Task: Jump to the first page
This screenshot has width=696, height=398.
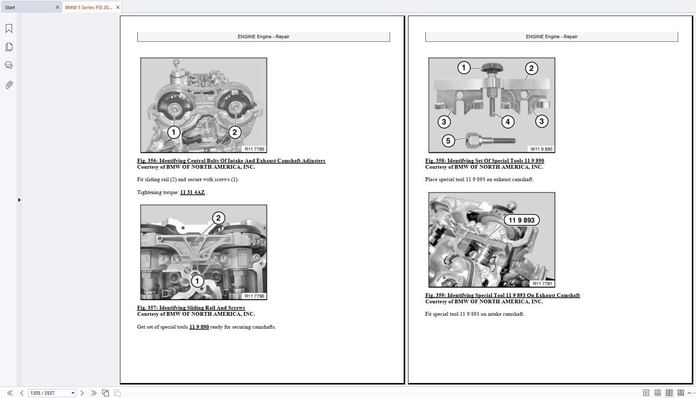Action: point(9,393)
